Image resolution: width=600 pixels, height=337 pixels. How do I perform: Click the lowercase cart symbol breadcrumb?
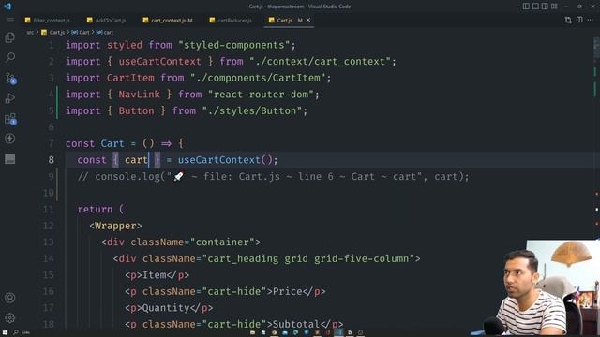point(104,33)
